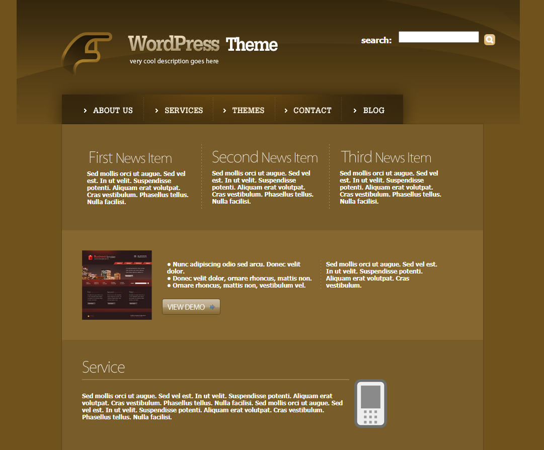544x450 pixels.
Task: Click the WordPress Theme site title
Action: point(203,44)
